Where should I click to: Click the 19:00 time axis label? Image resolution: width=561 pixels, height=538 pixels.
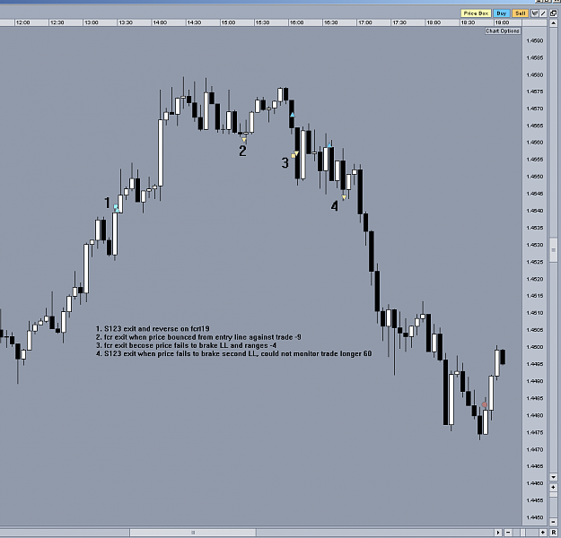[x=502, y=22]
